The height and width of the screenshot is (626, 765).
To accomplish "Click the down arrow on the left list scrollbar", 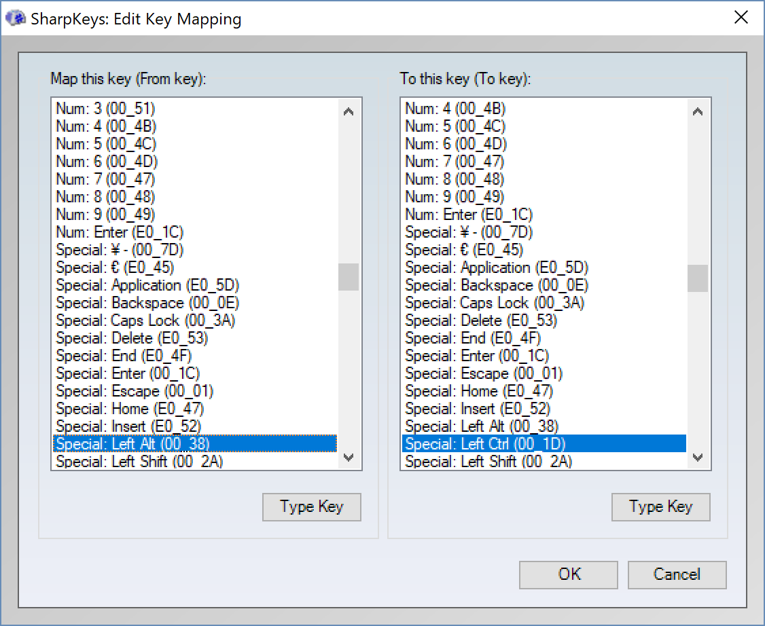I will [x=349, y=459].
